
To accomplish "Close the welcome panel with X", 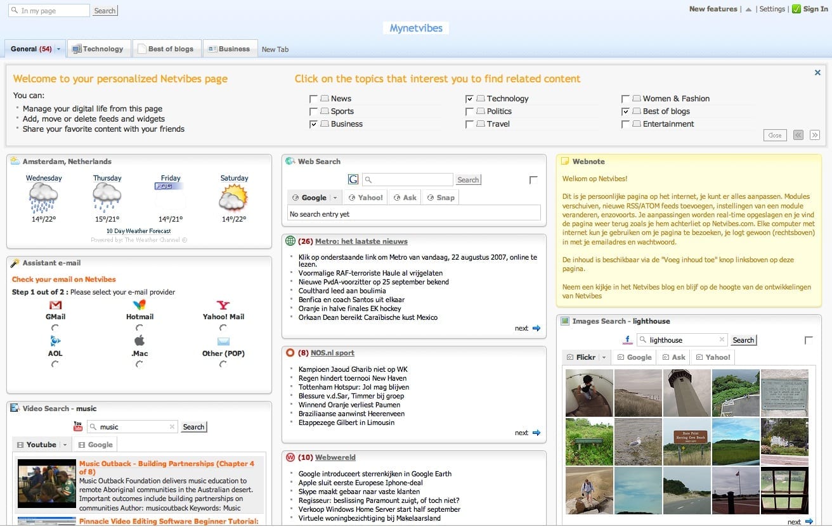I will pyautogui.click(x=817, y=73).
